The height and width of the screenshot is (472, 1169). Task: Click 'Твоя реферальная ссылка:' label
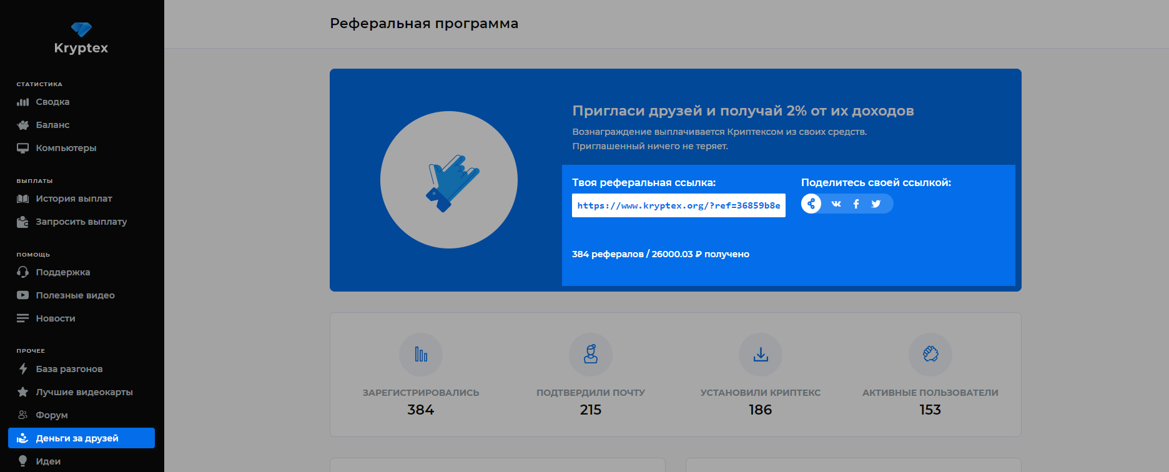pos(644,183)
